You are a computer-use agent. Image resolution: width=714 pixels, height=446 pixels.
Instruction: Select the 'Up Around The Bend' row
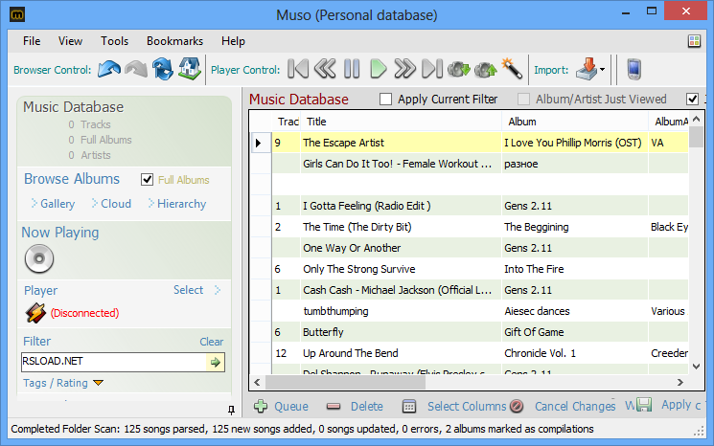(469, 353)
